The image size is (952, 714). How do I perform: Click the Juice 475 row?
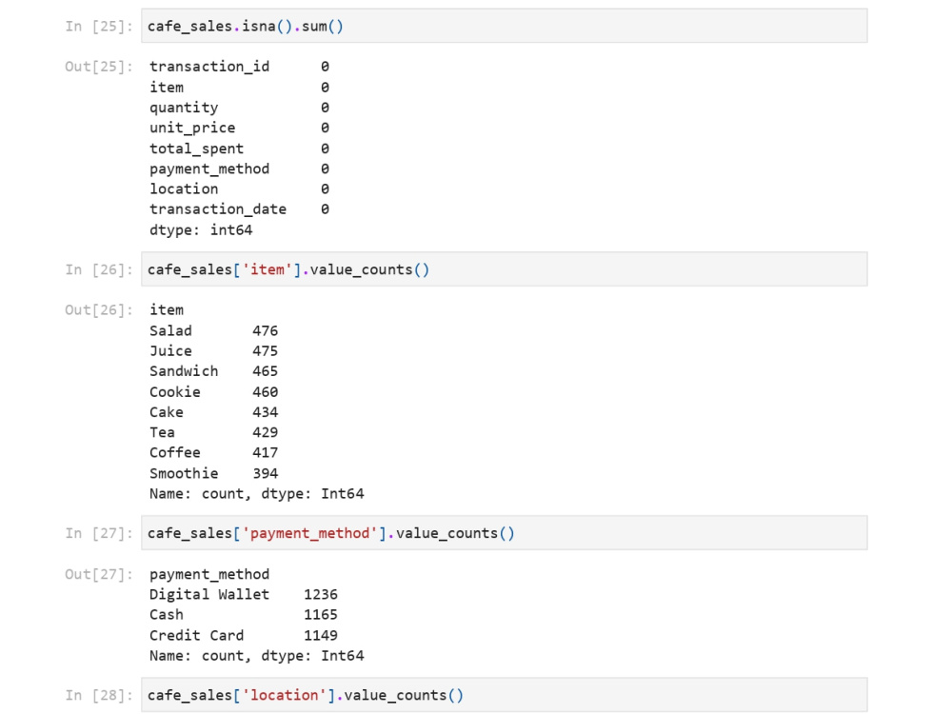(x=213, y=351)
